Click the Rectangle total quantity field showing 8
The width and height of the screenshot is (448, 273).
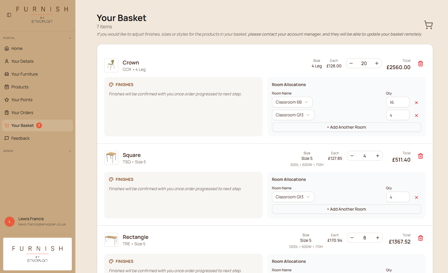click(x=365, y=238)
